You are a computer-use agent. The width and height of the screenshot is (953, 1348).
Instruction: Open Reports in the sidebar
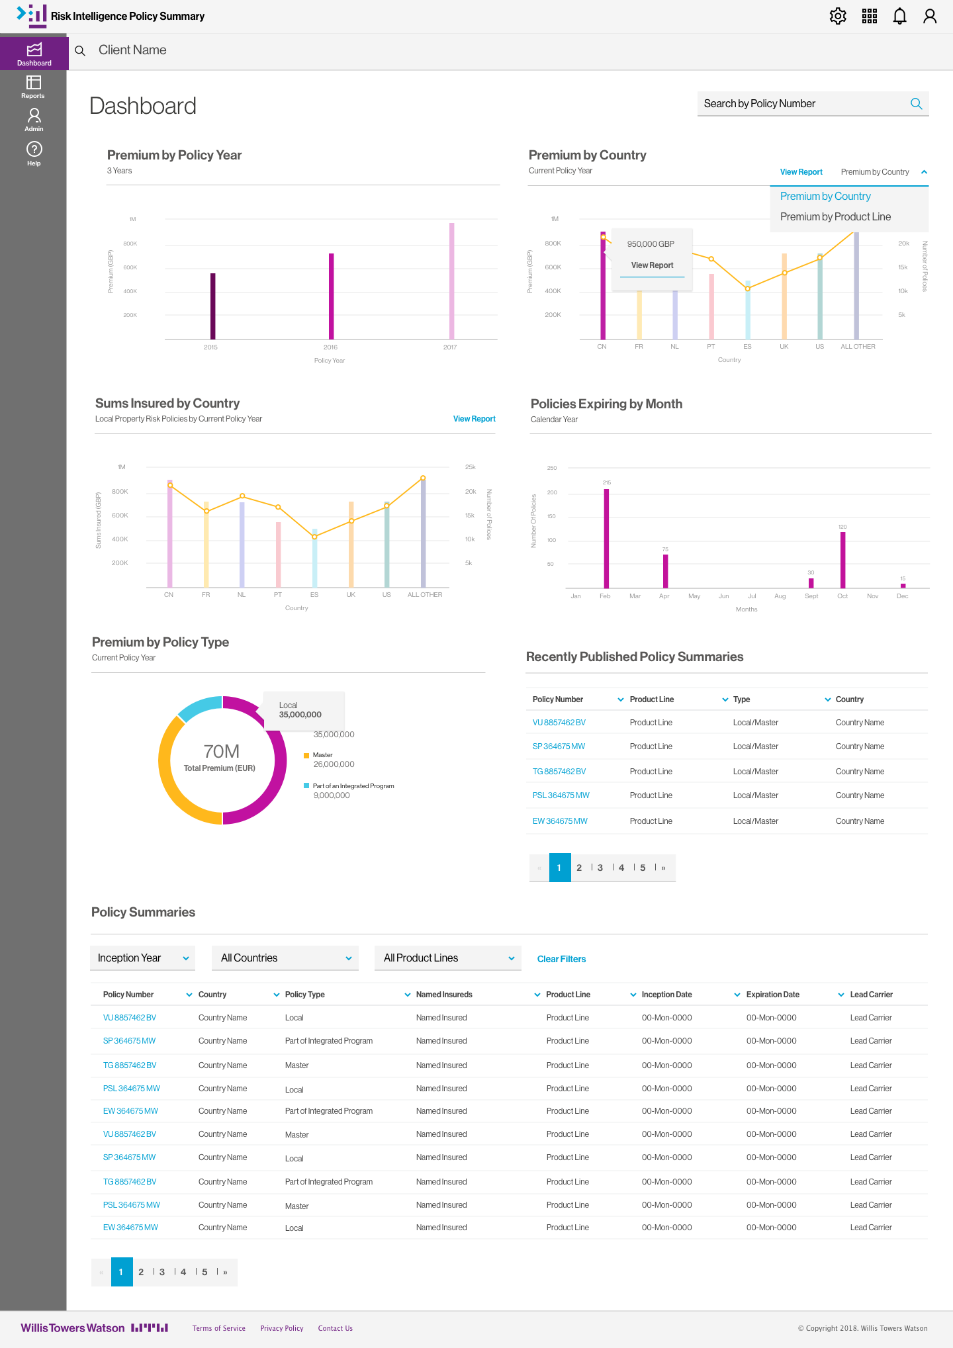(x=33, y=87)
